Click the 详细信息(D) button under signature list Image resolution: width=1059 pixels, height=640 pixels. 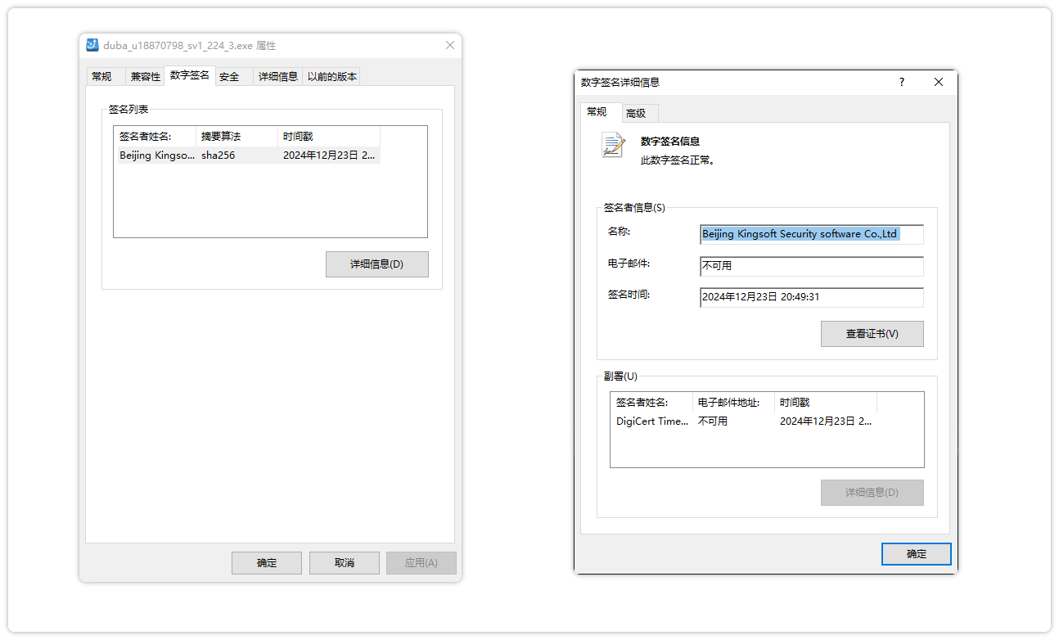pos(376,264)
